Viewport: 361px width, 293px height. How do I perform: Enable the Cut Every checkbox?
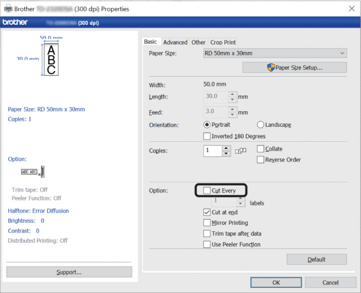[207, 190]
